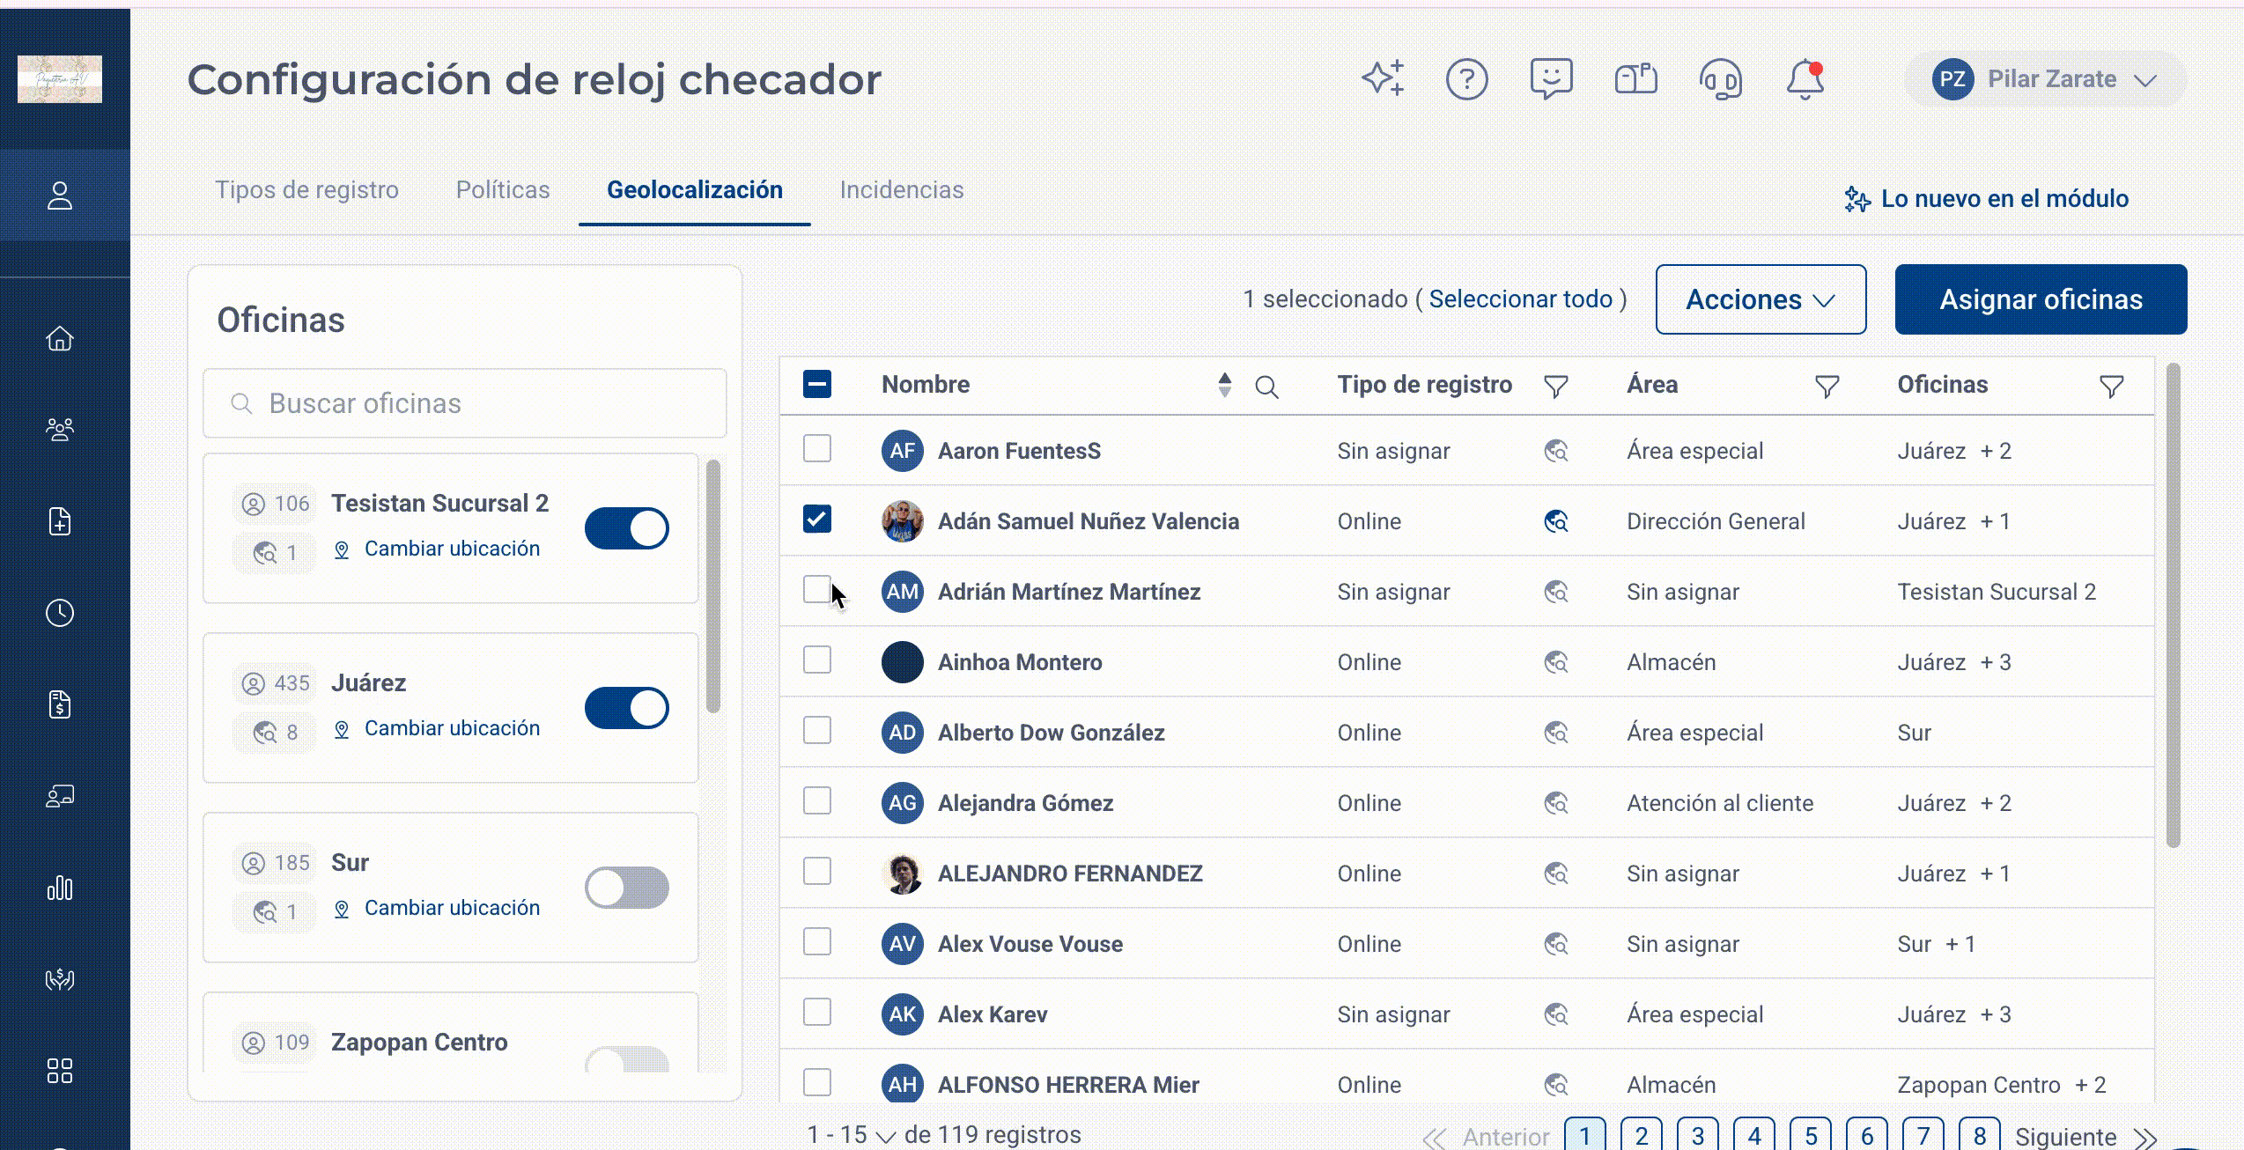The height and width of the screenshot is (1150, 2244).
Task: Filter the Área column
Action: tap(1827, 387)
